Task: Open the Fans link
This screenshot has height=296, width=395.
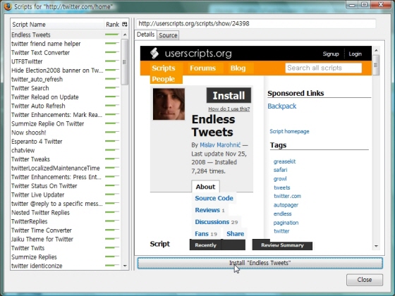Action: [202, 233]
